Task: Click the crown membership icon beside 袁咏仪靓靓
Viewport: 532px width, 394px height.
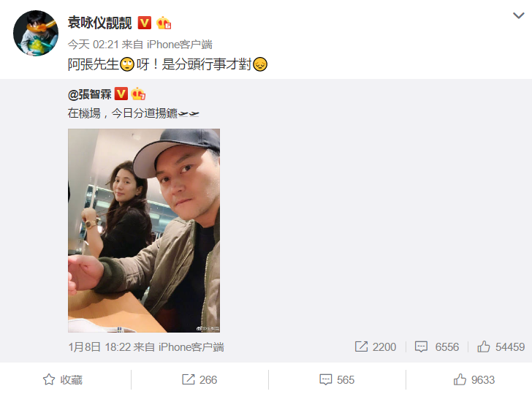Action: (x=163, y=23)
